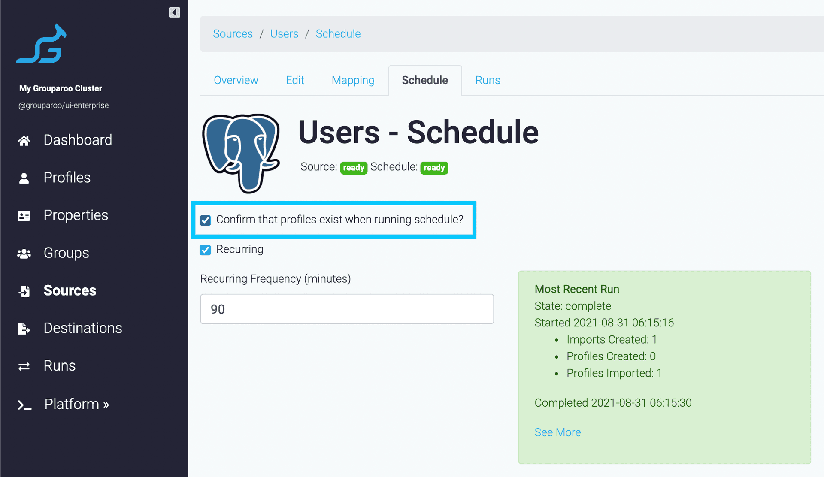Click My Grouparoo Cluster title
The width and height of the screenshot is (824, 477).
click(x=61, y=88)
